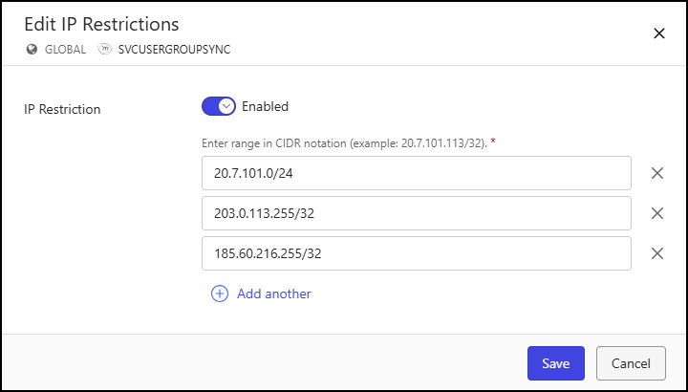
Task: Click the IP Restriction label
Action: click(62, 109)
